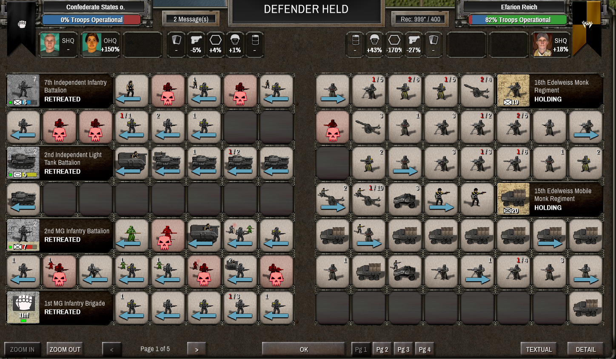Image resolution: width=616 pixels, height=359 pixels.
Task: Click attacker card modifier icon
Action: 177,45
